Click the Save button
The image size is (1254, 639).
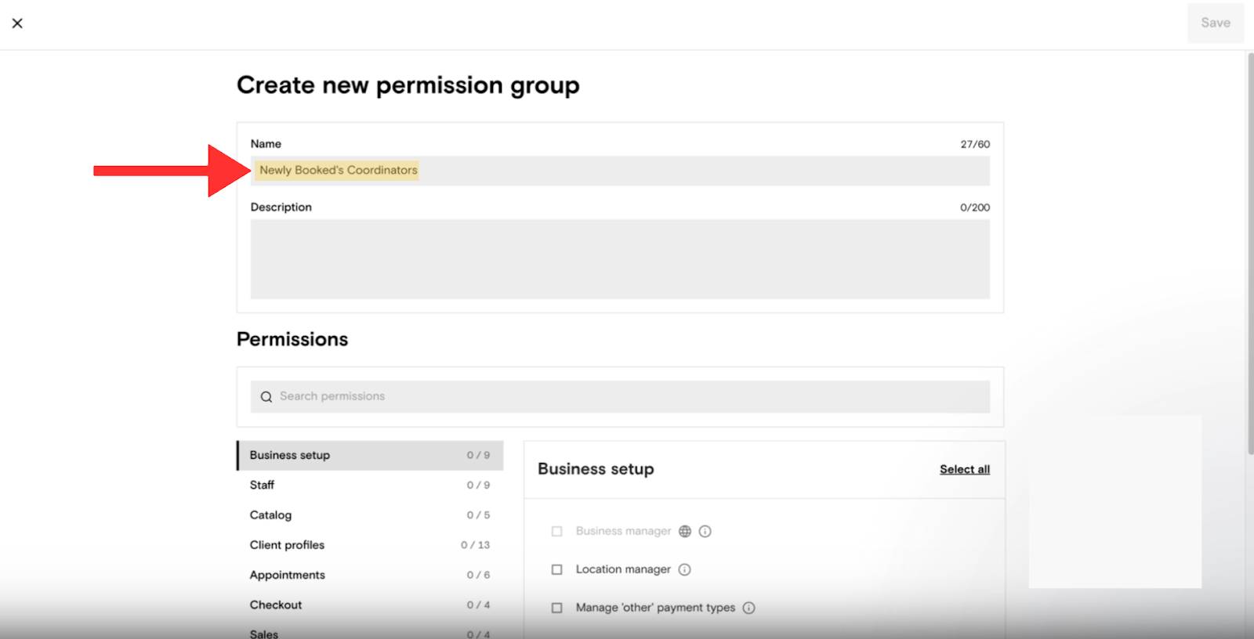point(1215,23)
